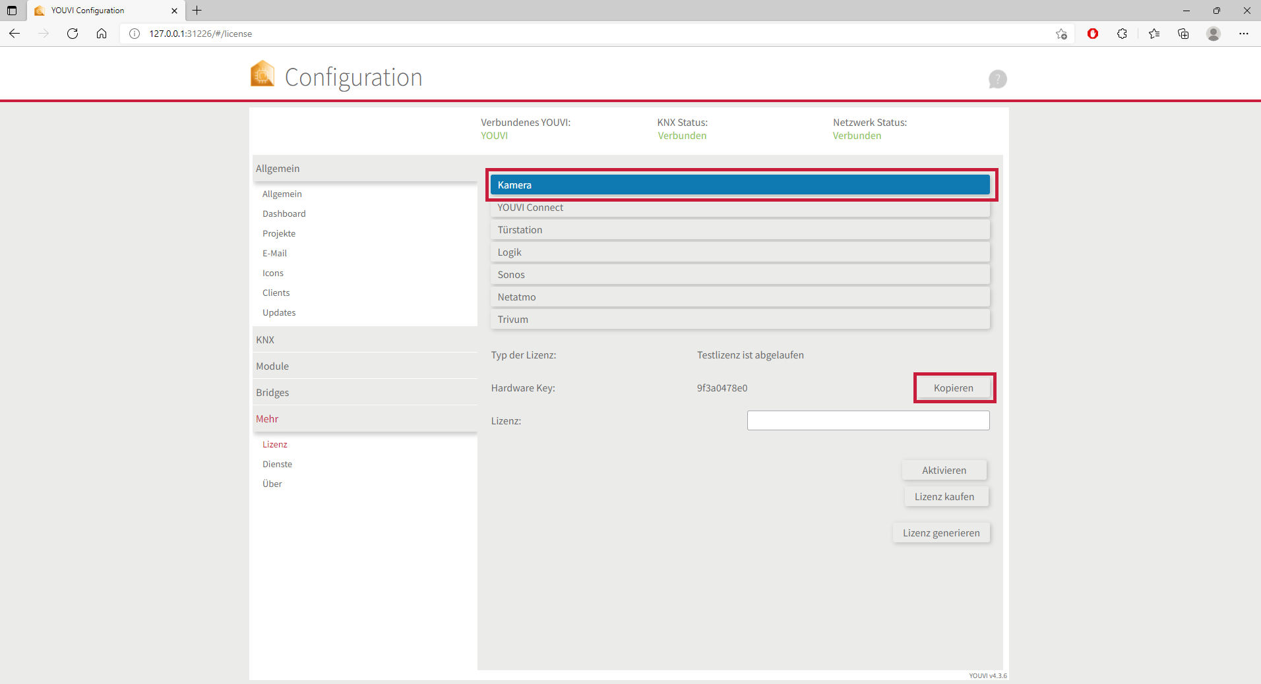The image size is (1261, 684).
Task: Select the Netatmo license module
Action: click(x=740, y=297)
